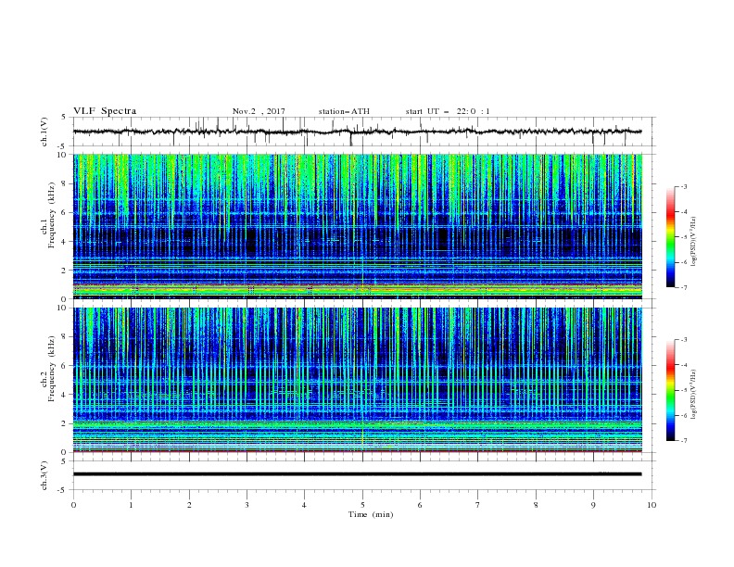Click the time axis tick label '9'
Viewport: 734px width, 567px height.
coord(593,505)
